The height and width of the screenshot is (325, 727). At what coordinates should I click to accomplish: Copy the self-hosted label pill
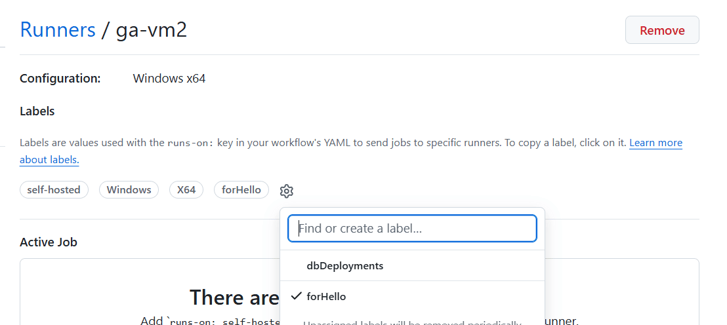pyautogui.click(x=54, y=190)
